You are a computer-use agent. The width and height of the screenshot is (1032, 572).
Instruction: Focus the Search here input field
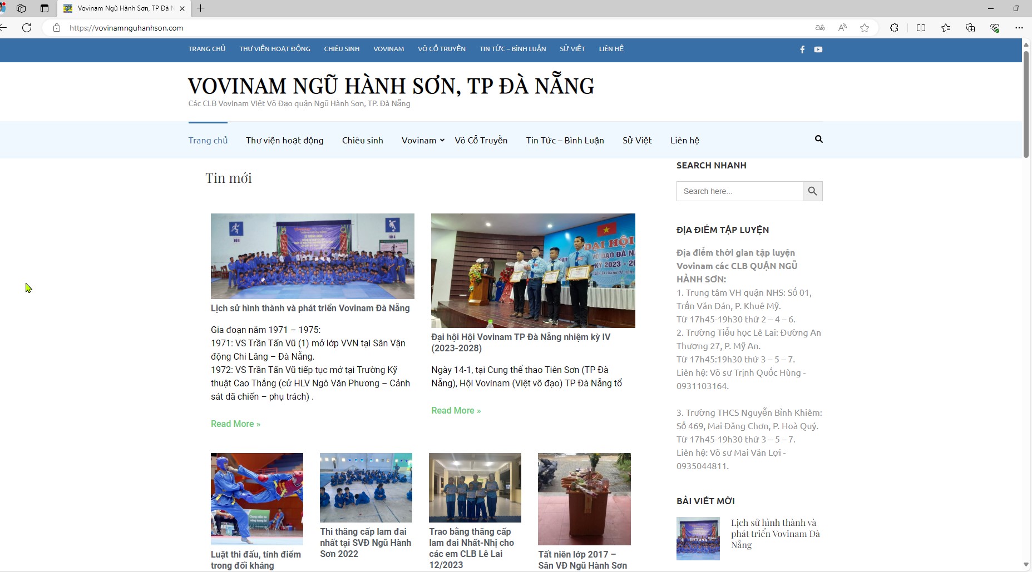point(739,191)
